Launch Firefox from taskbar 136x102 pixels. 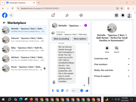(x=31, y=100)
